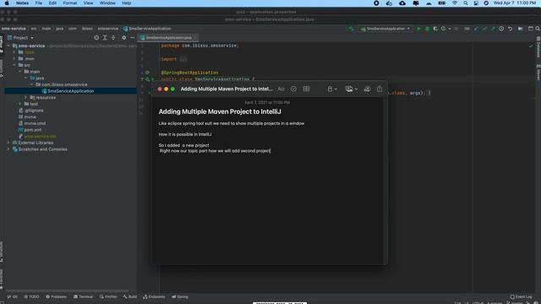Image resolution: width=541 pixels, height=304 pixels.
Task: Click the Git update project arrow icon
Action: pyautogui.click(x=476, y=29)
